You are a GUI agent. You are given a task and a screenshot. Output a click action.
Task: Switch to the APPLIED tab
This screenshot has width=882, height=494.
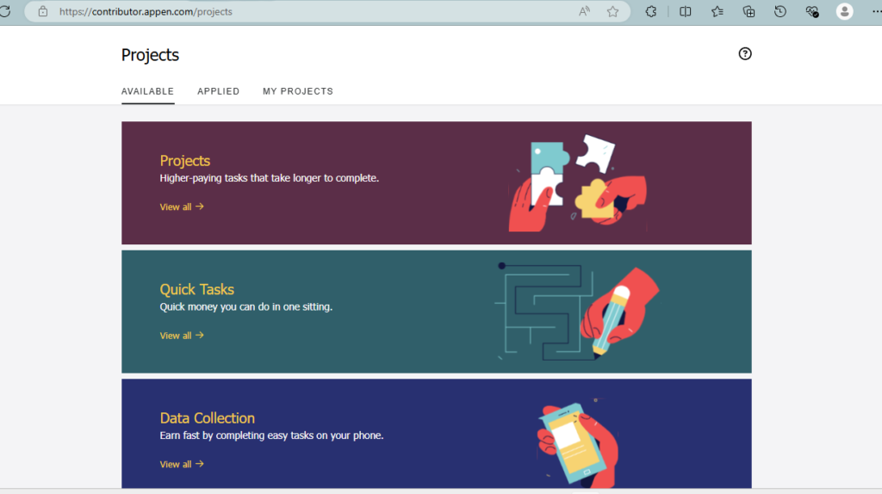click(x=218, y=91)
